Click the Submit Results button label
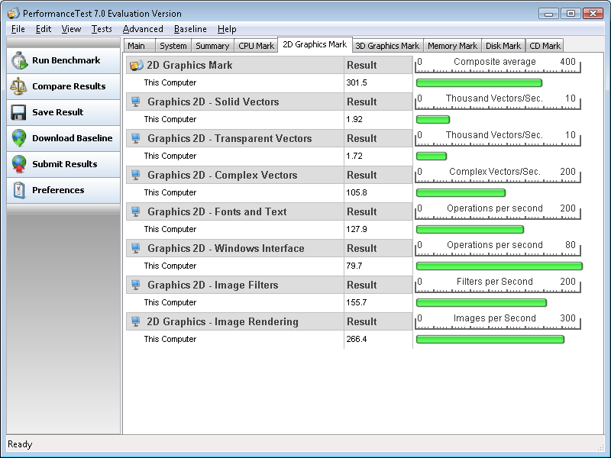This screenshot has width=611, height=458. tap(65, 164)
